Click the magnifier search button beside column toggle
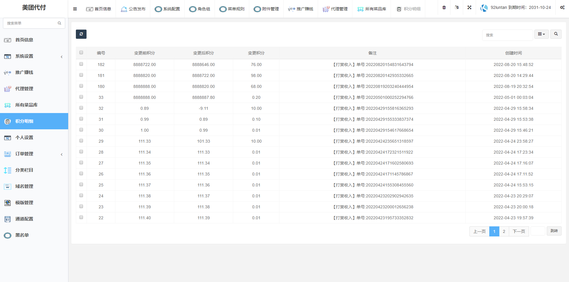Image resolution: width=569 pixels, height=282 pixels. point(556,34)
